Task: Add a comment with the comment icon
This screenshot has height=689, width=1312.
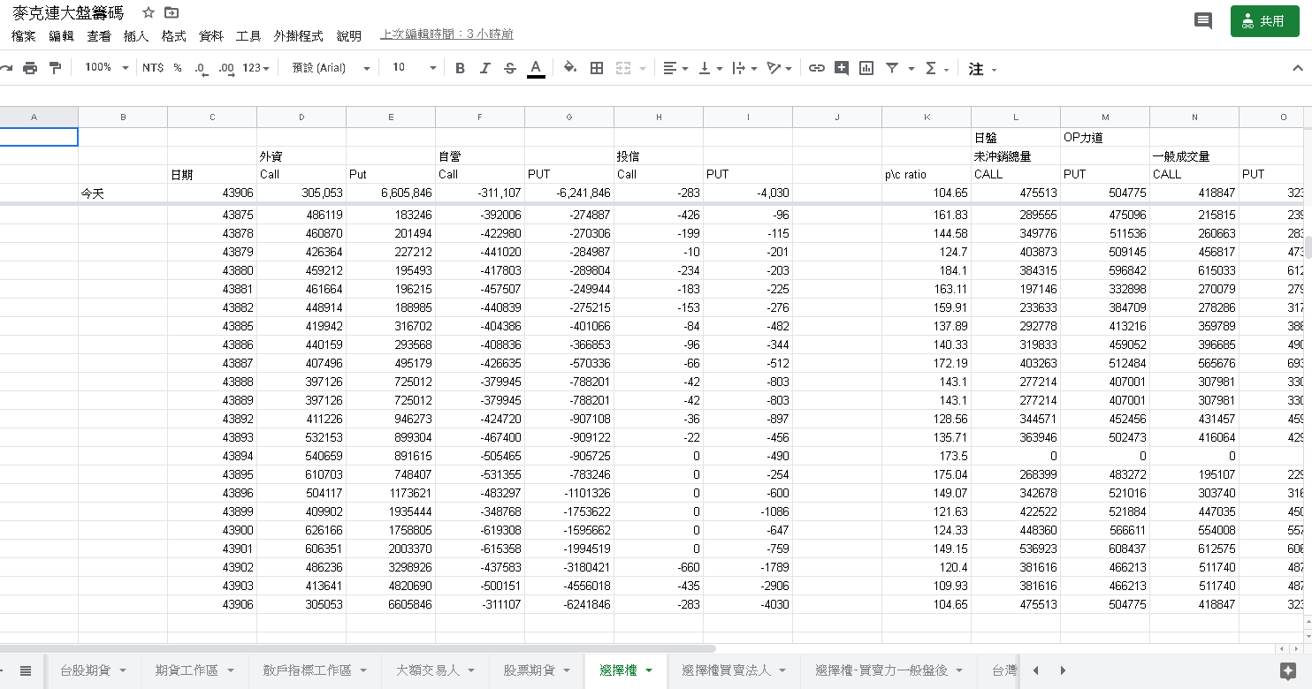Action: coord(842,68)
